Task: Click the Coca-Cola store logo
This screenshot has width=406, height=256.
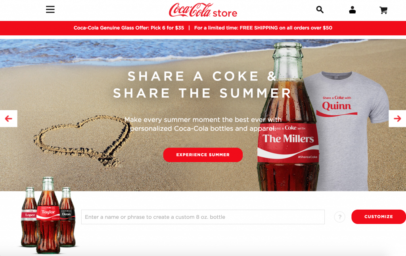Action: (x=203, y=10)
